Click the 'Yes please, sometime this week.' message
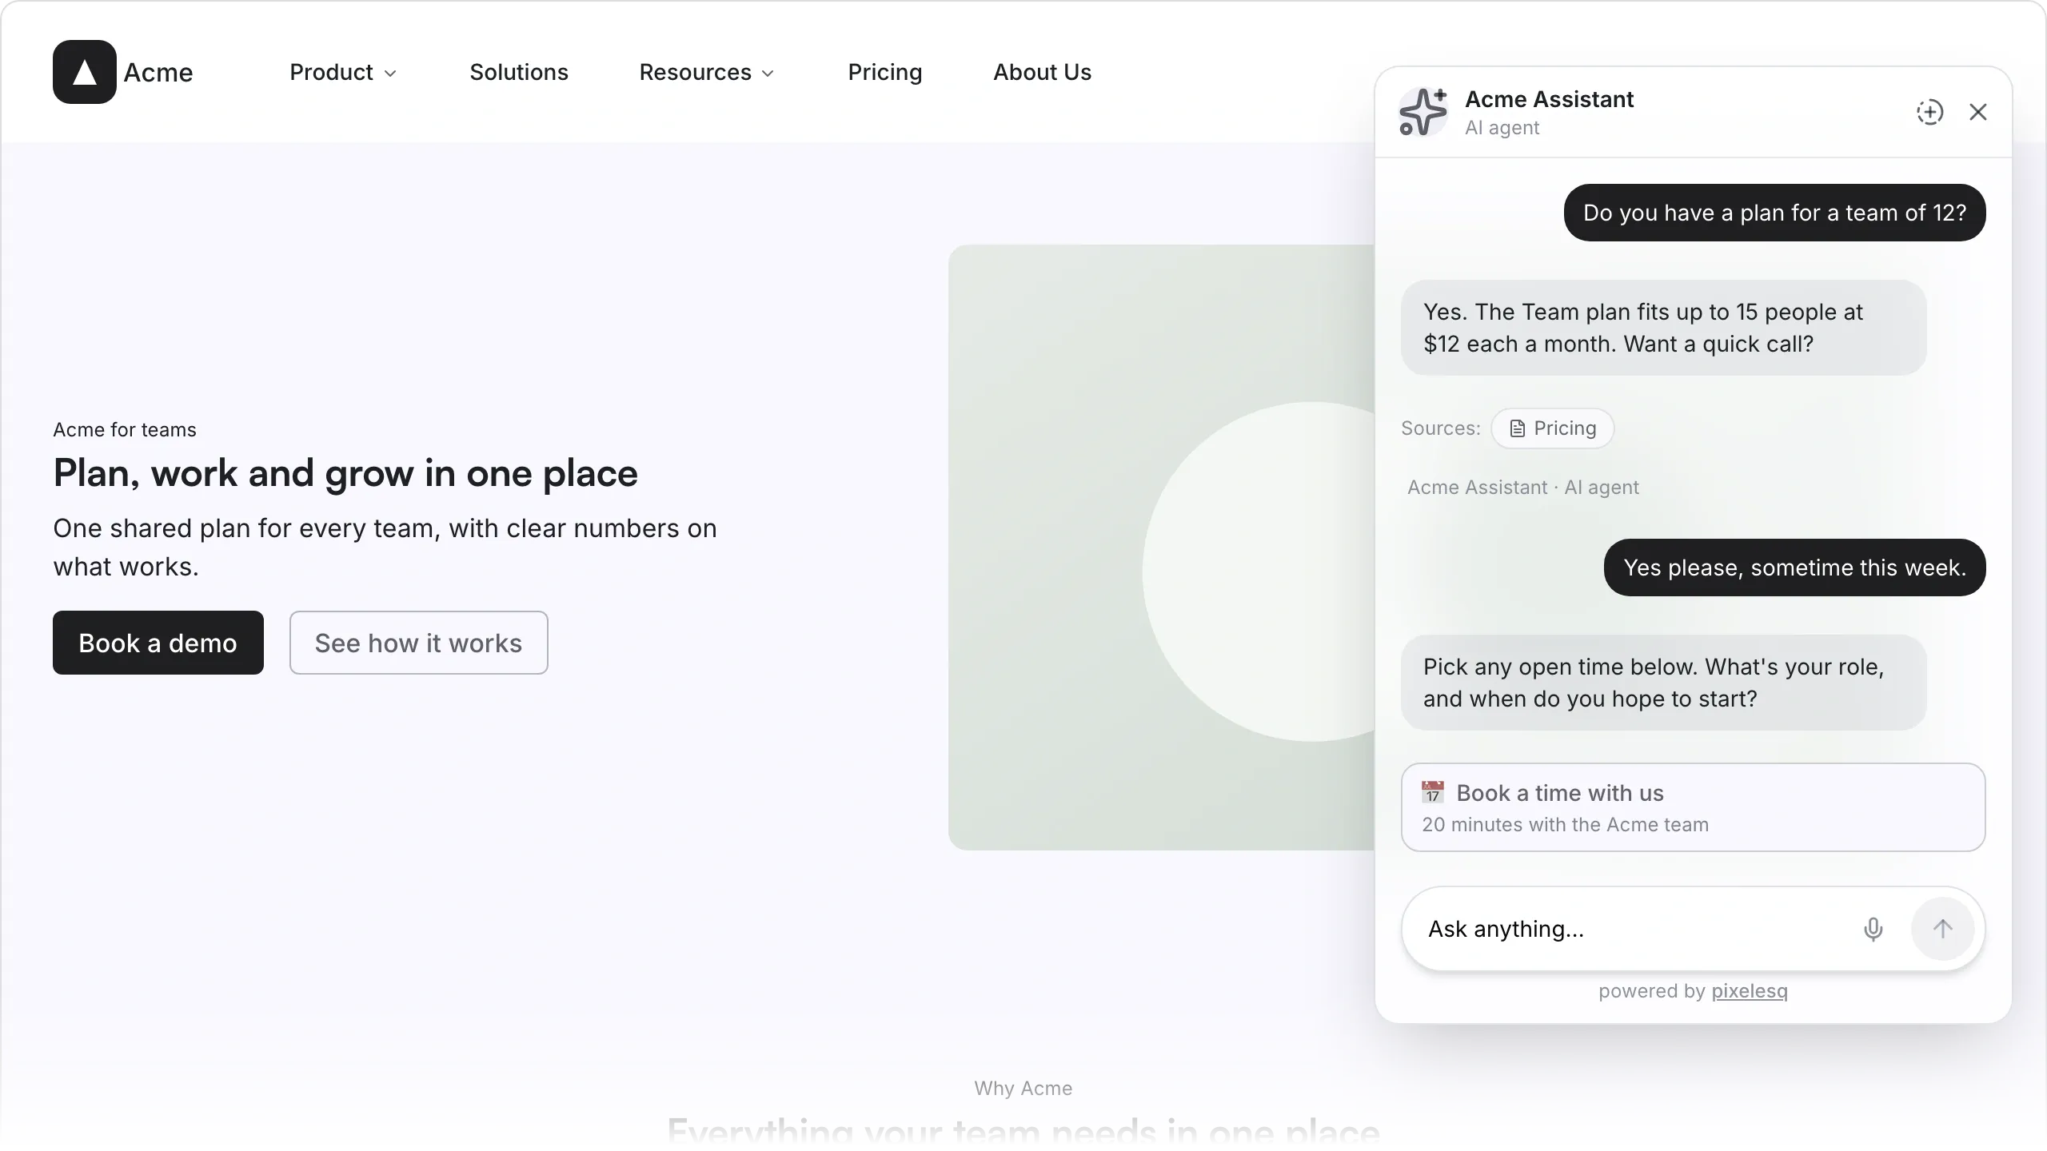Screen dimensions: 2047x1151 pos(1794,568)
